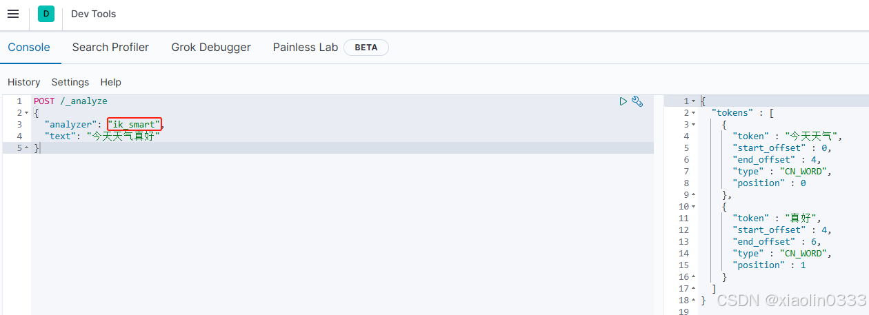Fold the second token object on line 10
This screenshot has height=315, width=869.
(x=694, y=207)
